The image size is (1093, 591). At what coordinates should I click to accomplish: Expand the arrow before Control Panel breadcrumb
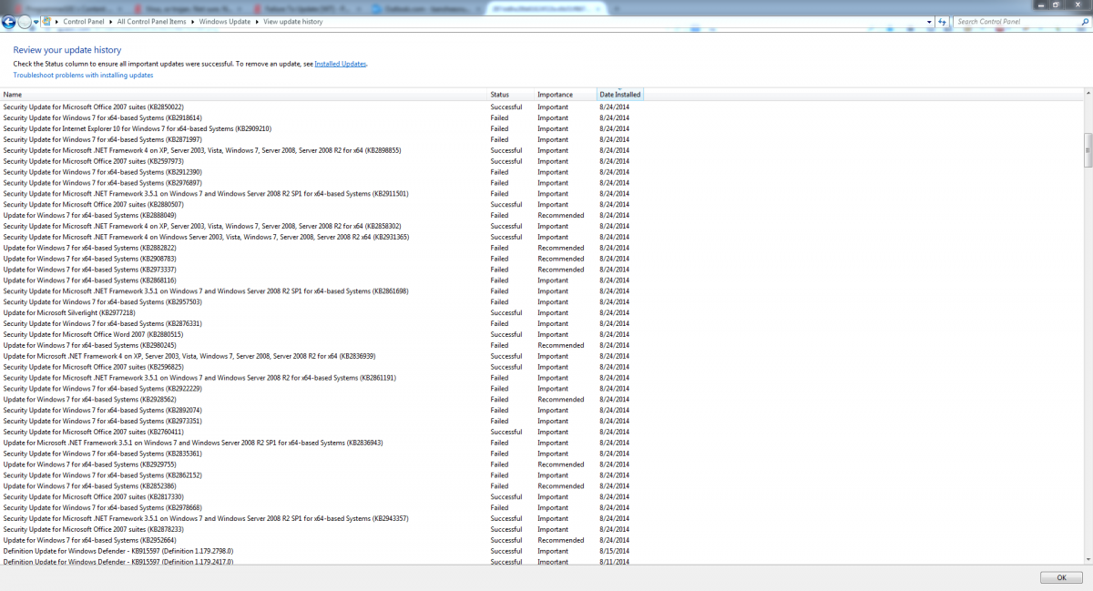[57, 21]
